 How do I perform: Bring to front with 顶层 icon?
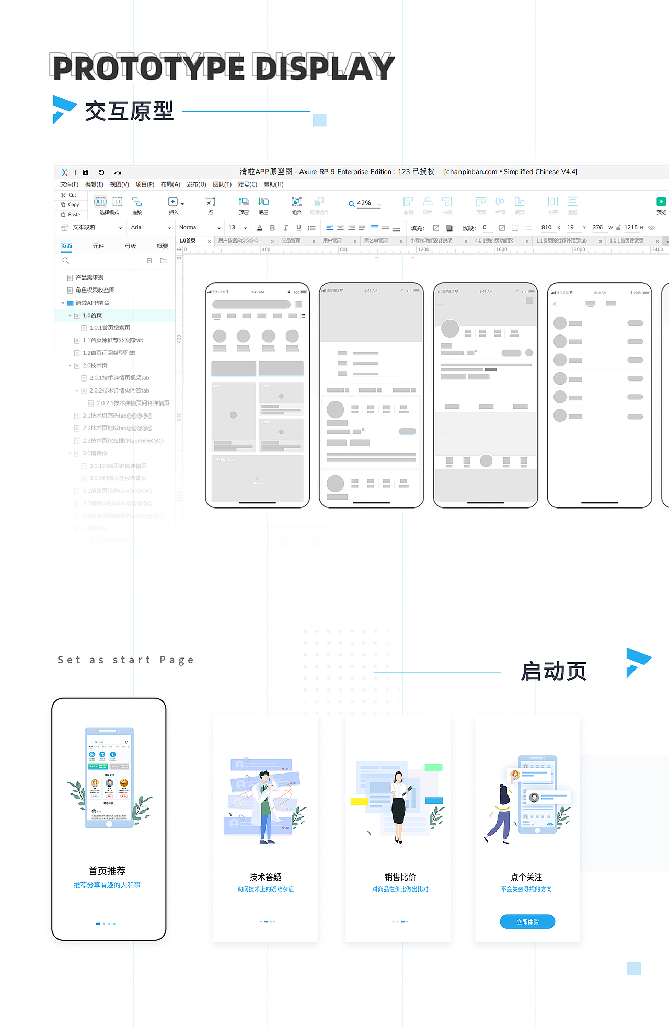coord(244,201)
